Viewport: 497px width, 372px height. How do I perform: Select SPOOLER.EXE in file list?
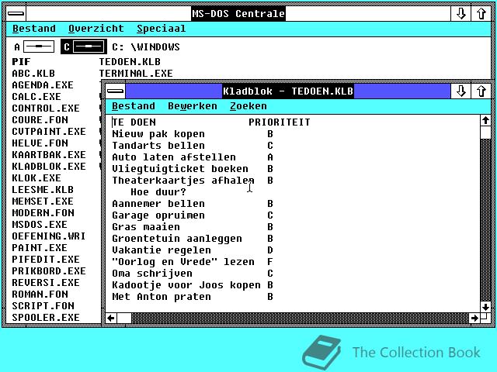[46, 318]
